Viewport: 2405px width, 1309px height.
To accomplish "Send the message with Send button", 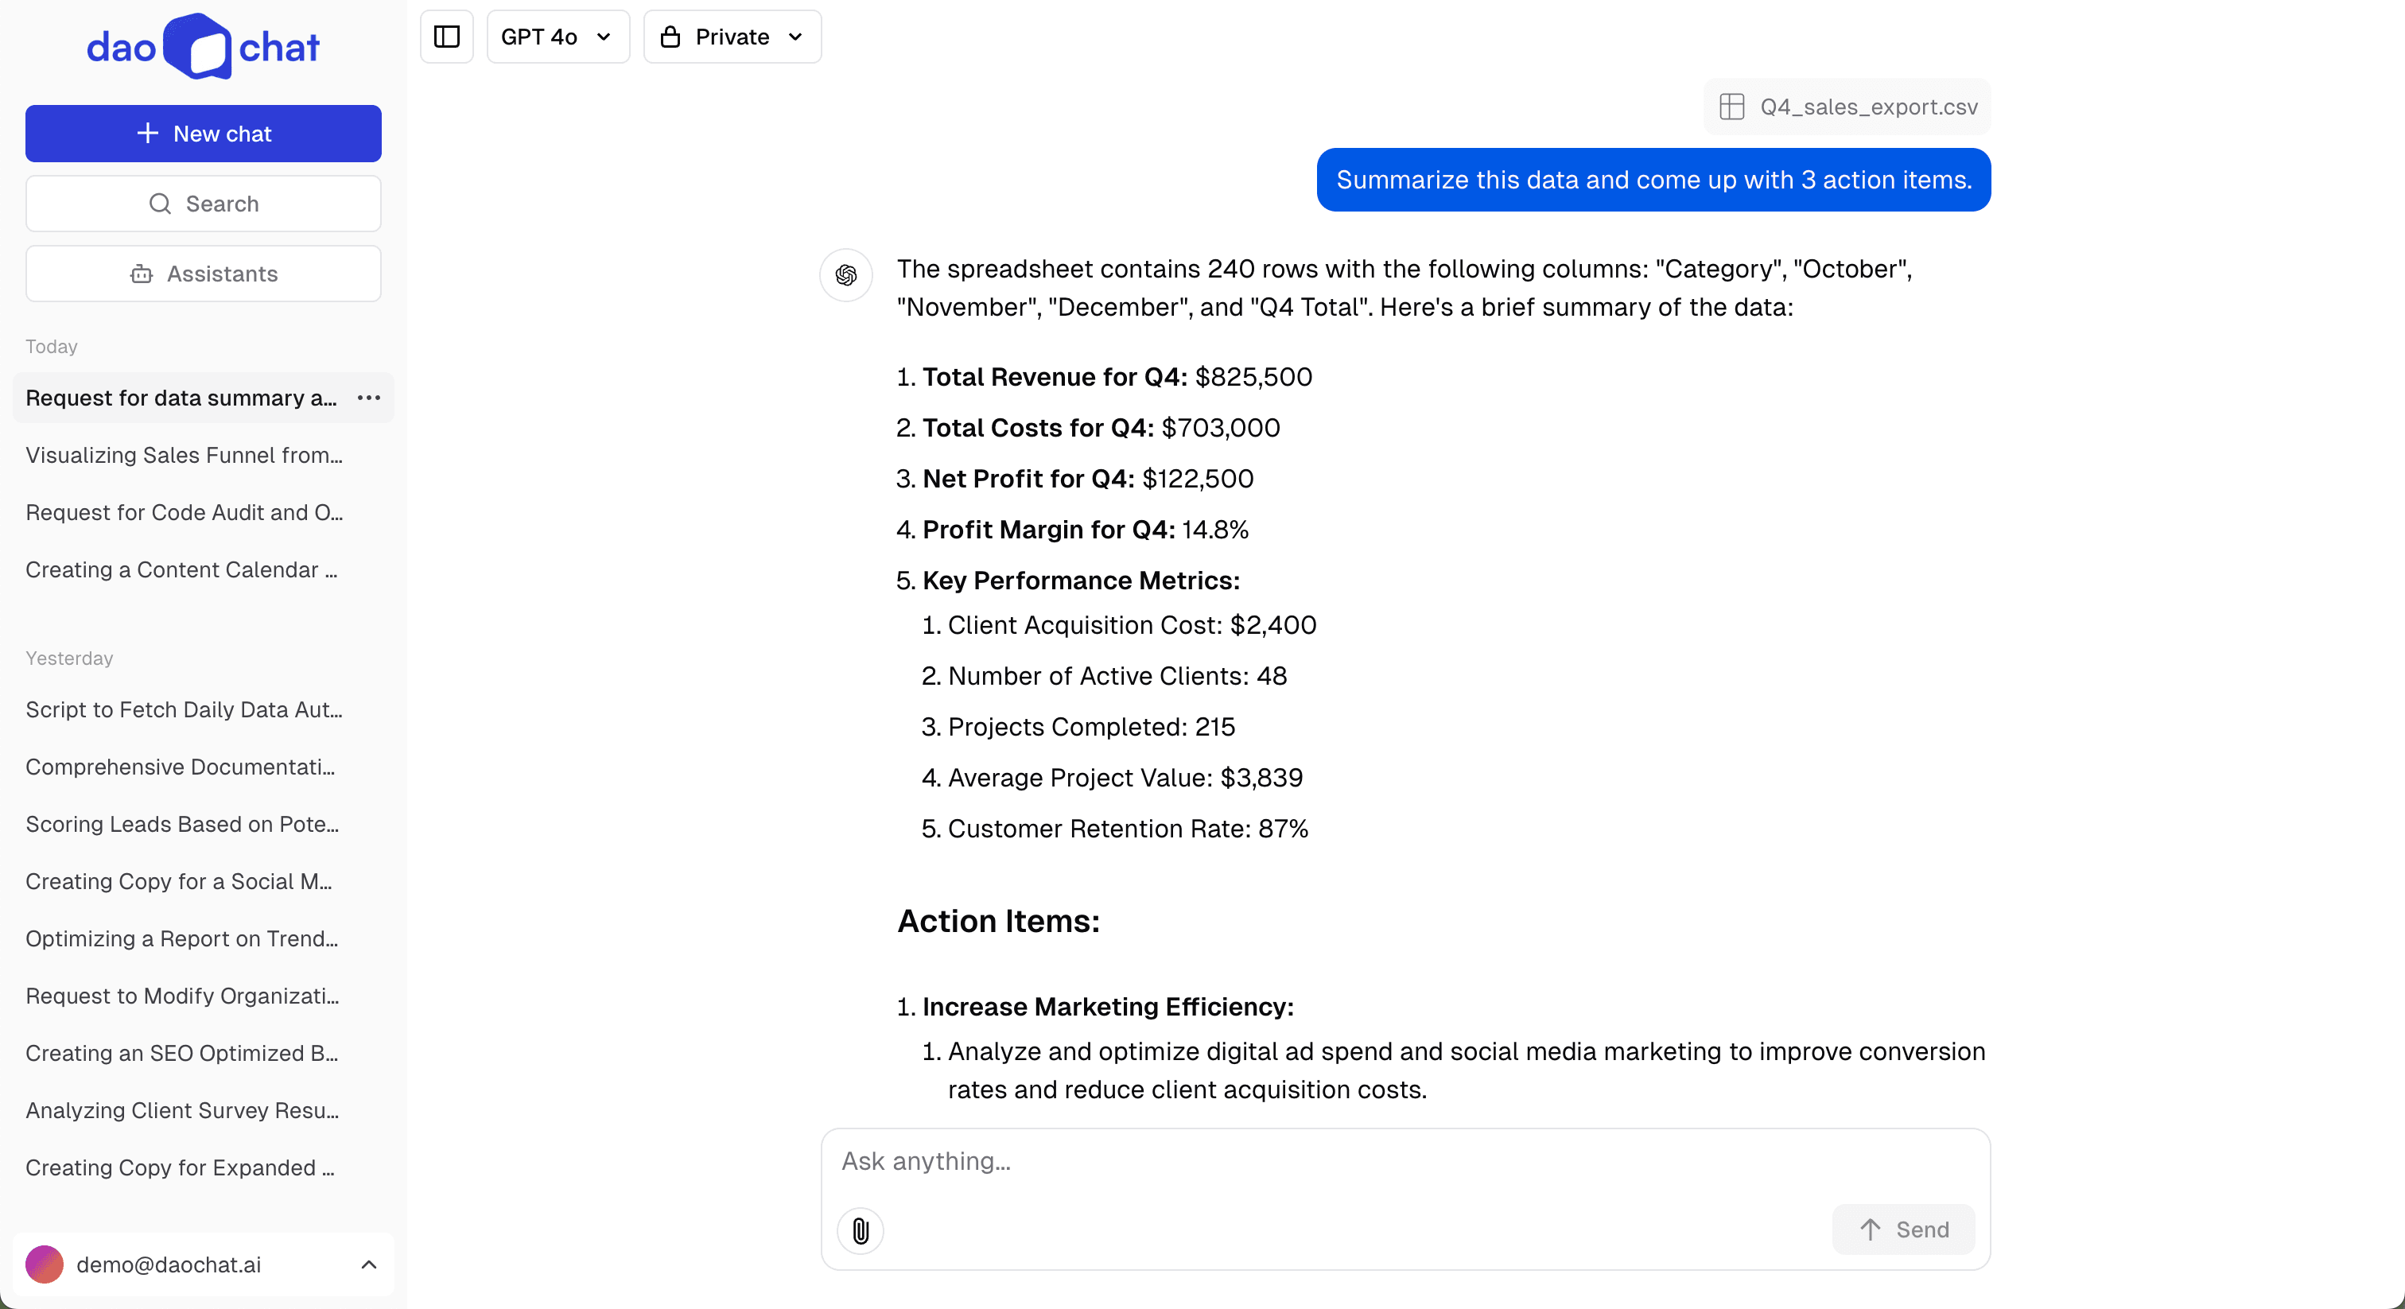I will click(x=1902, y=1229).
